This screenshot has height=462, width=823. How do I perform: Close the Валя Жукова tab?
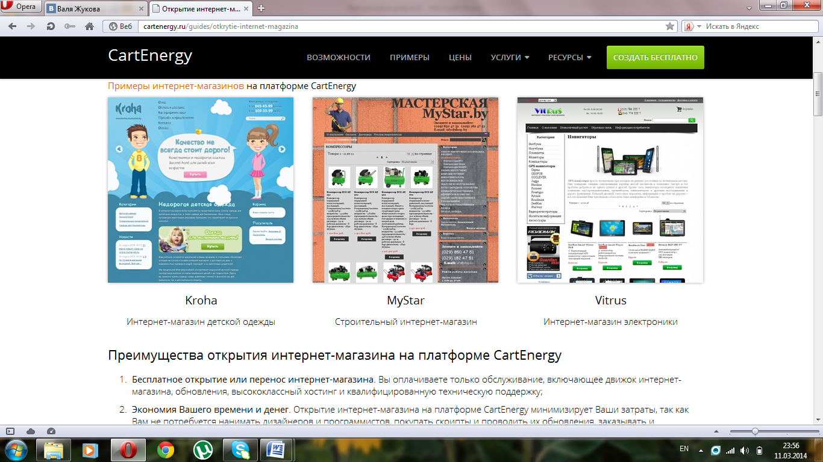point(140,8)
